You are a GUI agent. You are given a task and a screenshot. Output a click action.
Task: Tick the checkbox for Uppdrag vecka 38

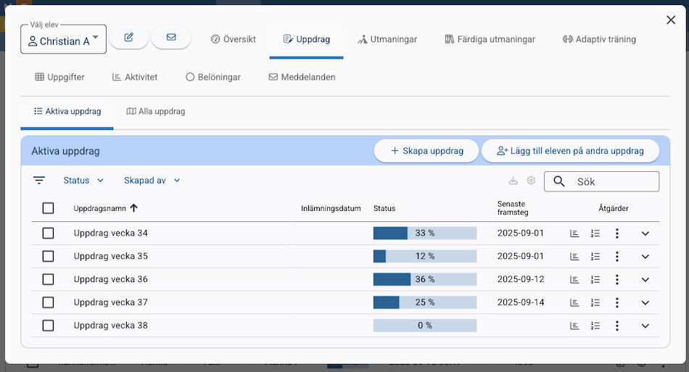[49, 326]
